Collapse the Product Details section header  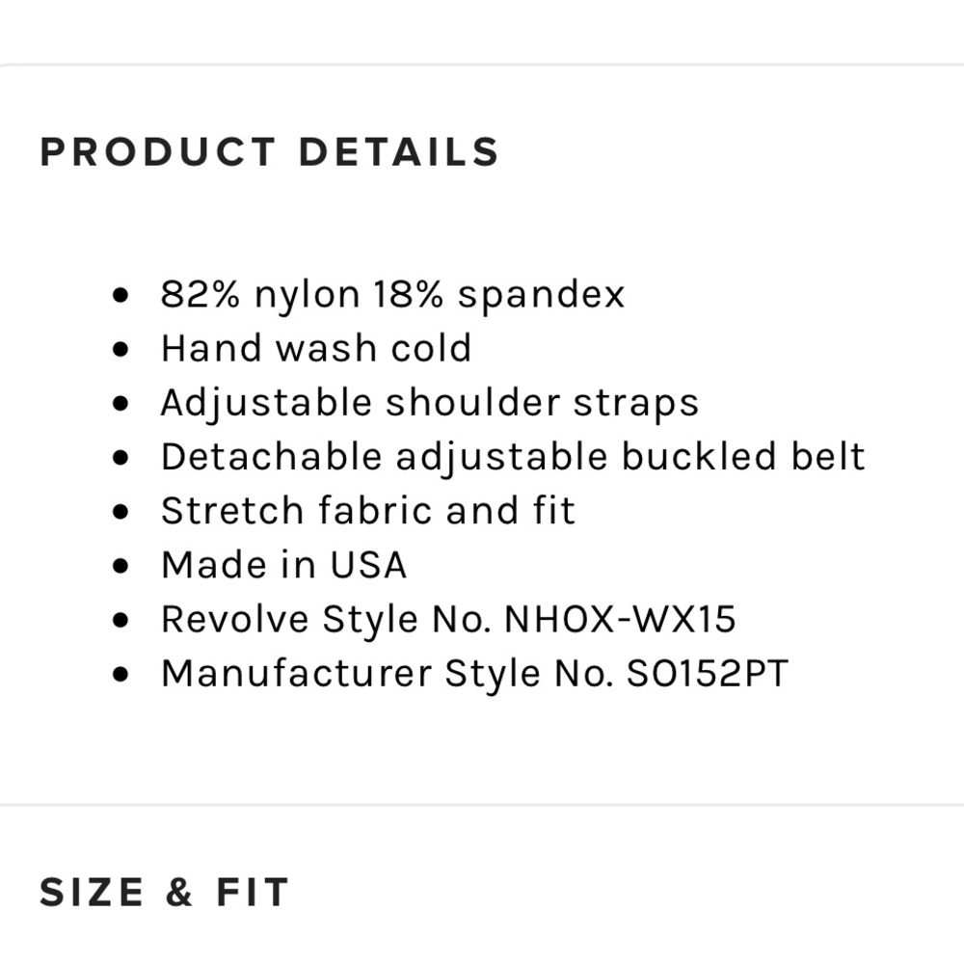click(269, 152)
